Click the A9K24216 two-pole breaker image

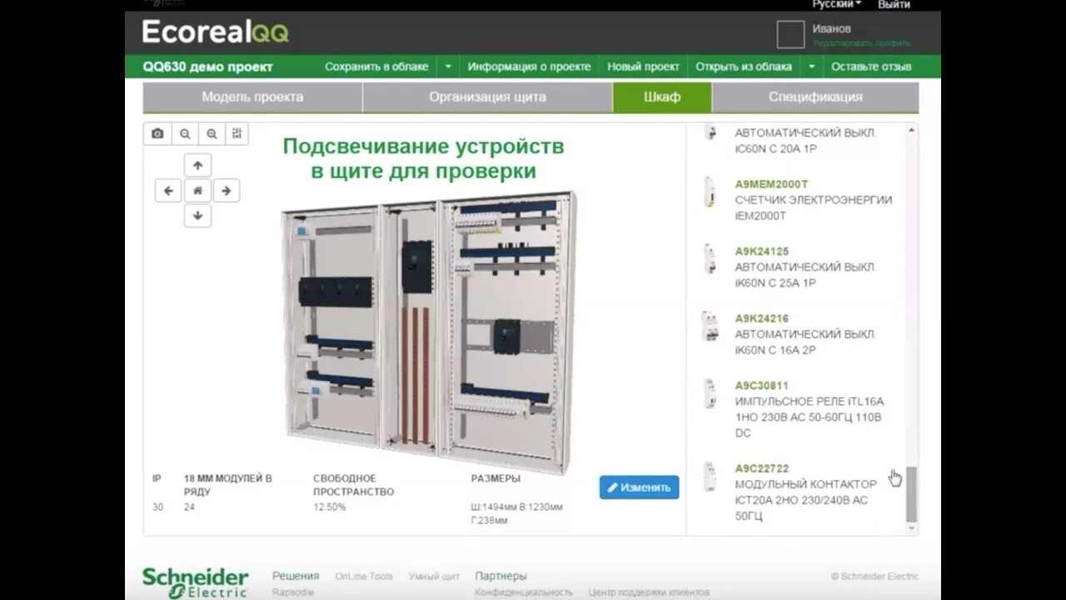tap(710, 326)
